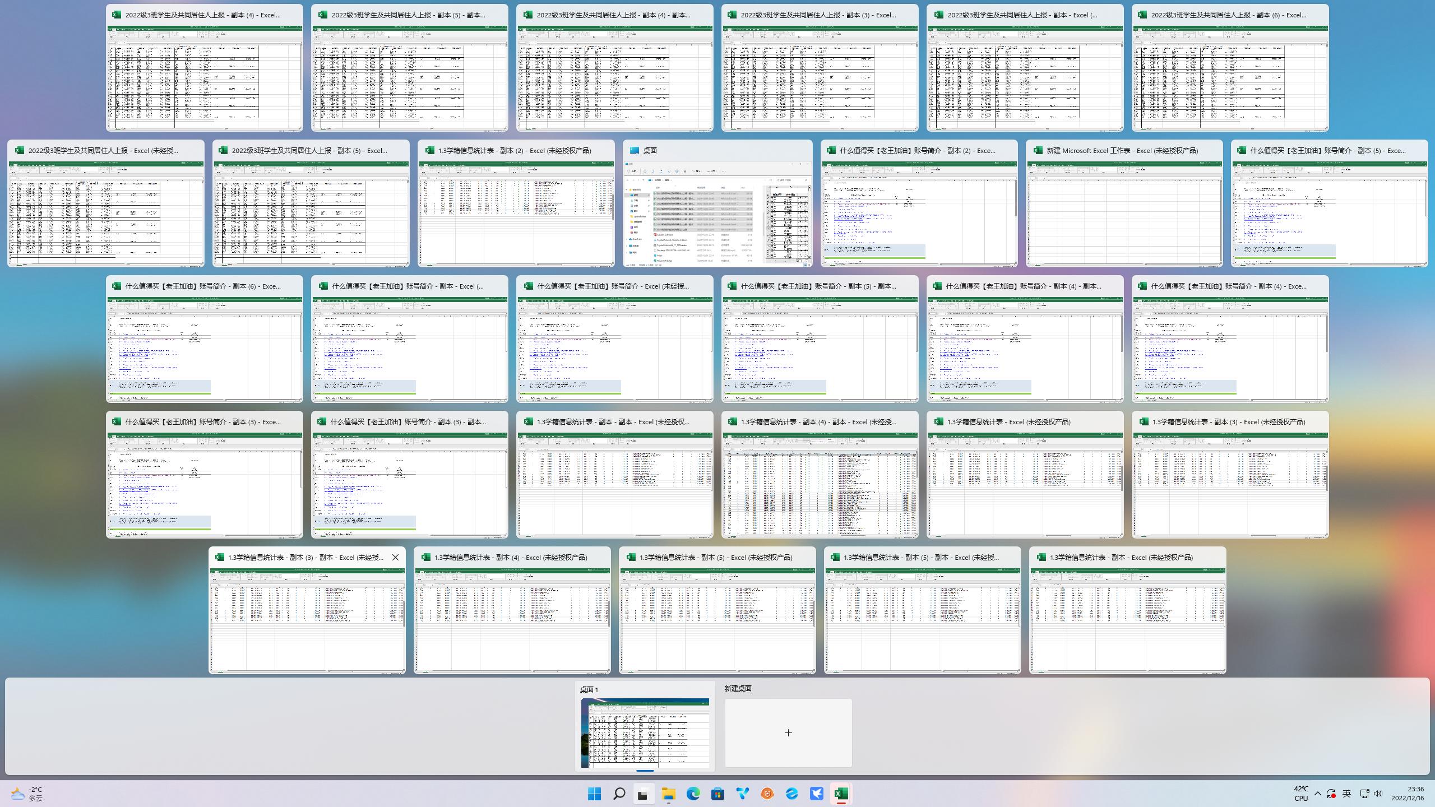Click the 新建桌面 plus button
The image size is (1435, 807).
click(x=788, y=732)
